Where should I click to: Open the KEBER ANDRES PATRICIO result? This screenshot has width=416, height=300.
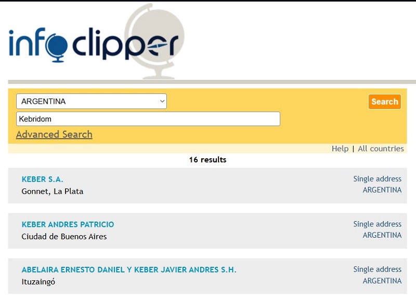(68, 225)
